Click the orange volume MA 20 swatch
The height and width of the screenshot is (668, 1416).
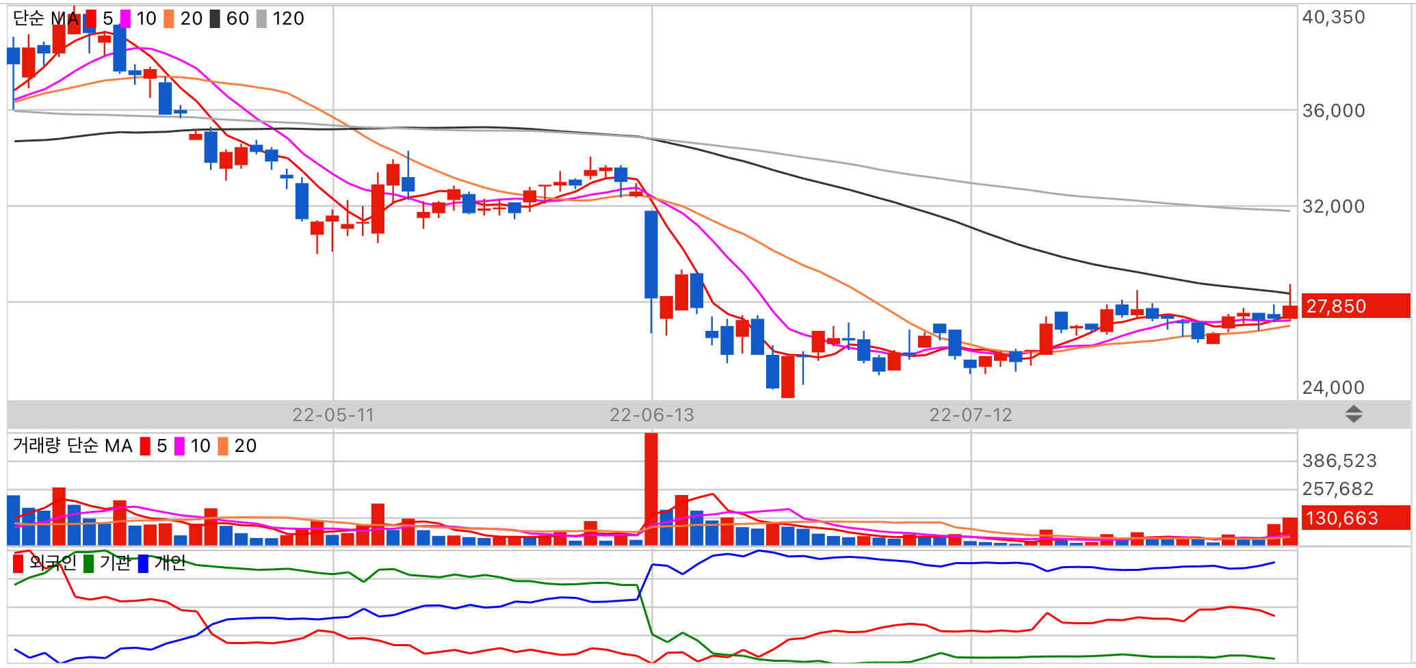click(x=223, y=446)
